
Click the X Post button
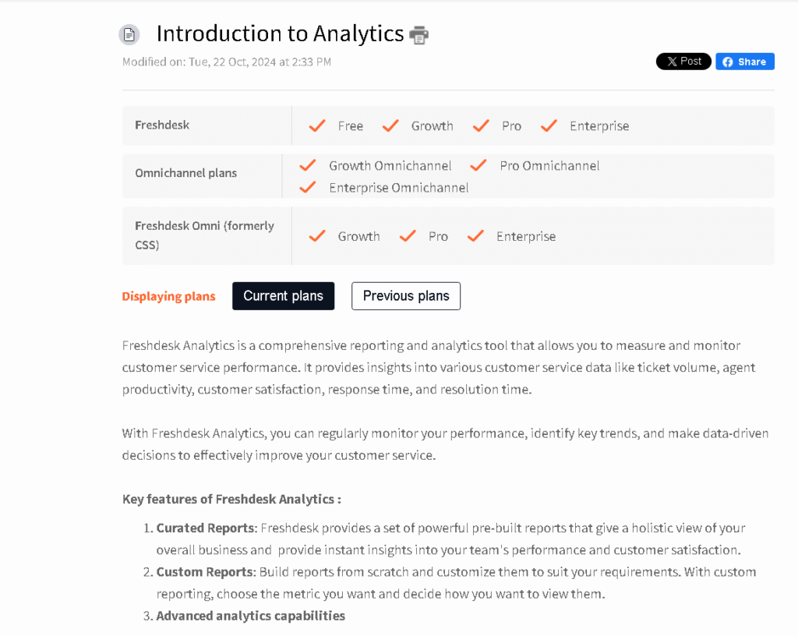pos(683,61)
